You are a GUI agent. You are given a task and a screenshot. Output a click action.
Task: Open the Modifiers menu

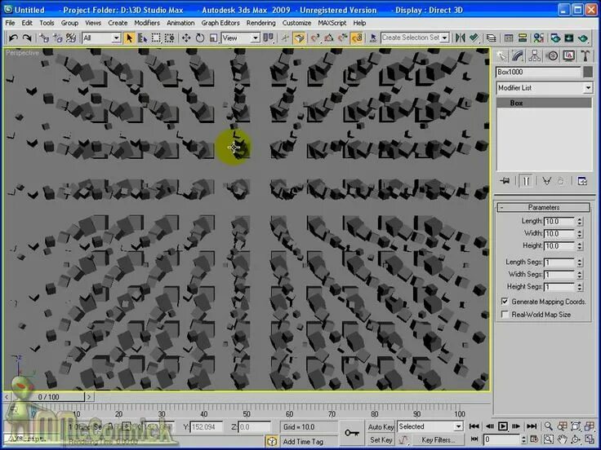coord(147,23)
